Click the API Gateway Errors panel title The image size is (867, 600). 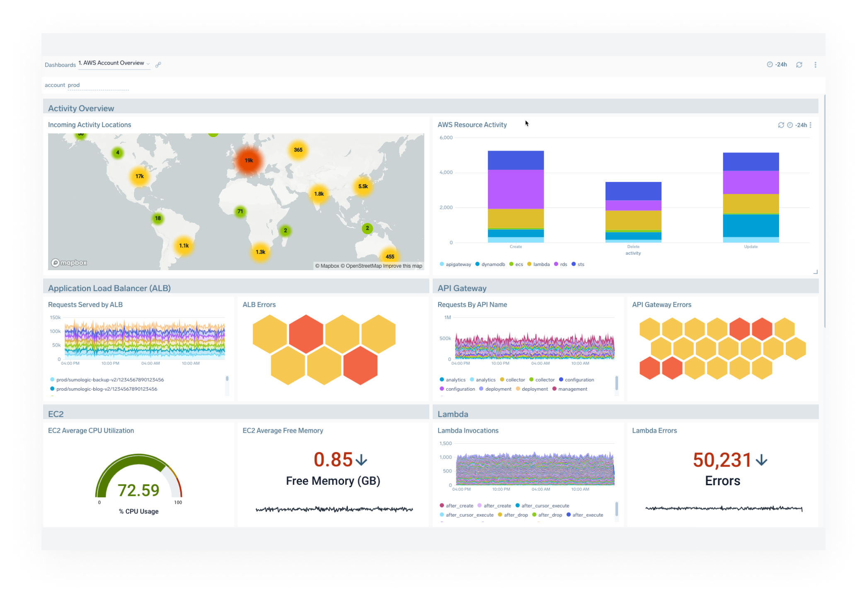[x=662, y=305]
